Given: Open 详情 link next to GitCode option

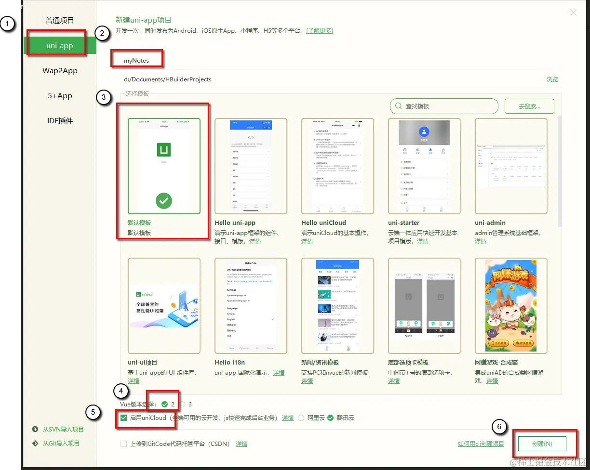Looking at the screenshot, I should tap(241, 444).
